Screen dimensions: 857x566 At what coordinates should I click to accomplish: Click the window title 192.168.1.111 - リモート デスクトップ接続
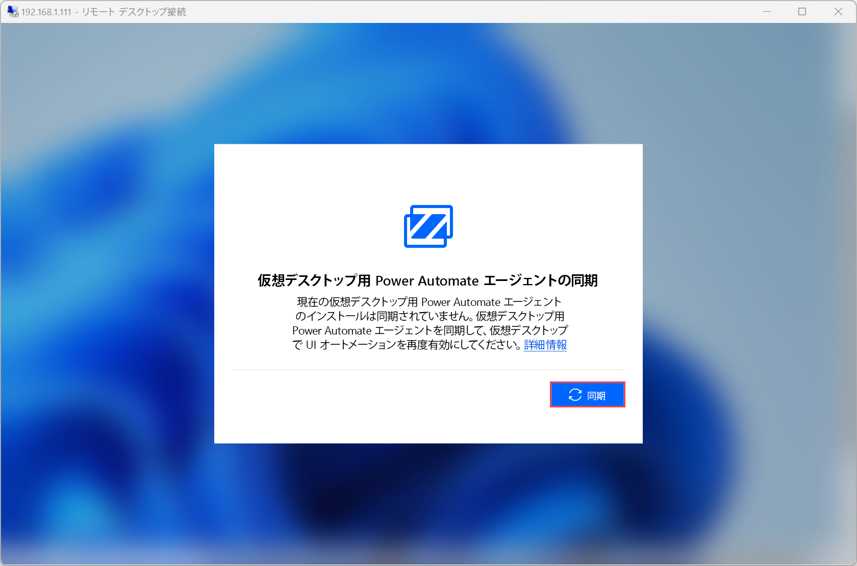pyautogui.click(x=104, y=12)
